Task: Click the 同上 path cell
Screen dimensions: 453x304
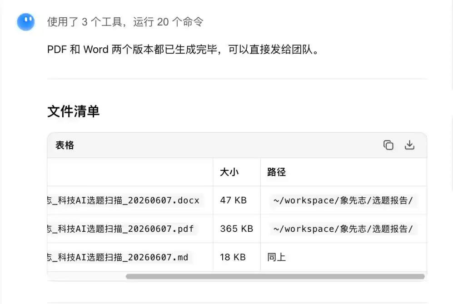Action: pos(277,257)
